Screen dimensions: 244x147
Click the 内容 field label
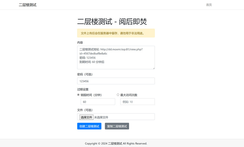click(80, 43)
